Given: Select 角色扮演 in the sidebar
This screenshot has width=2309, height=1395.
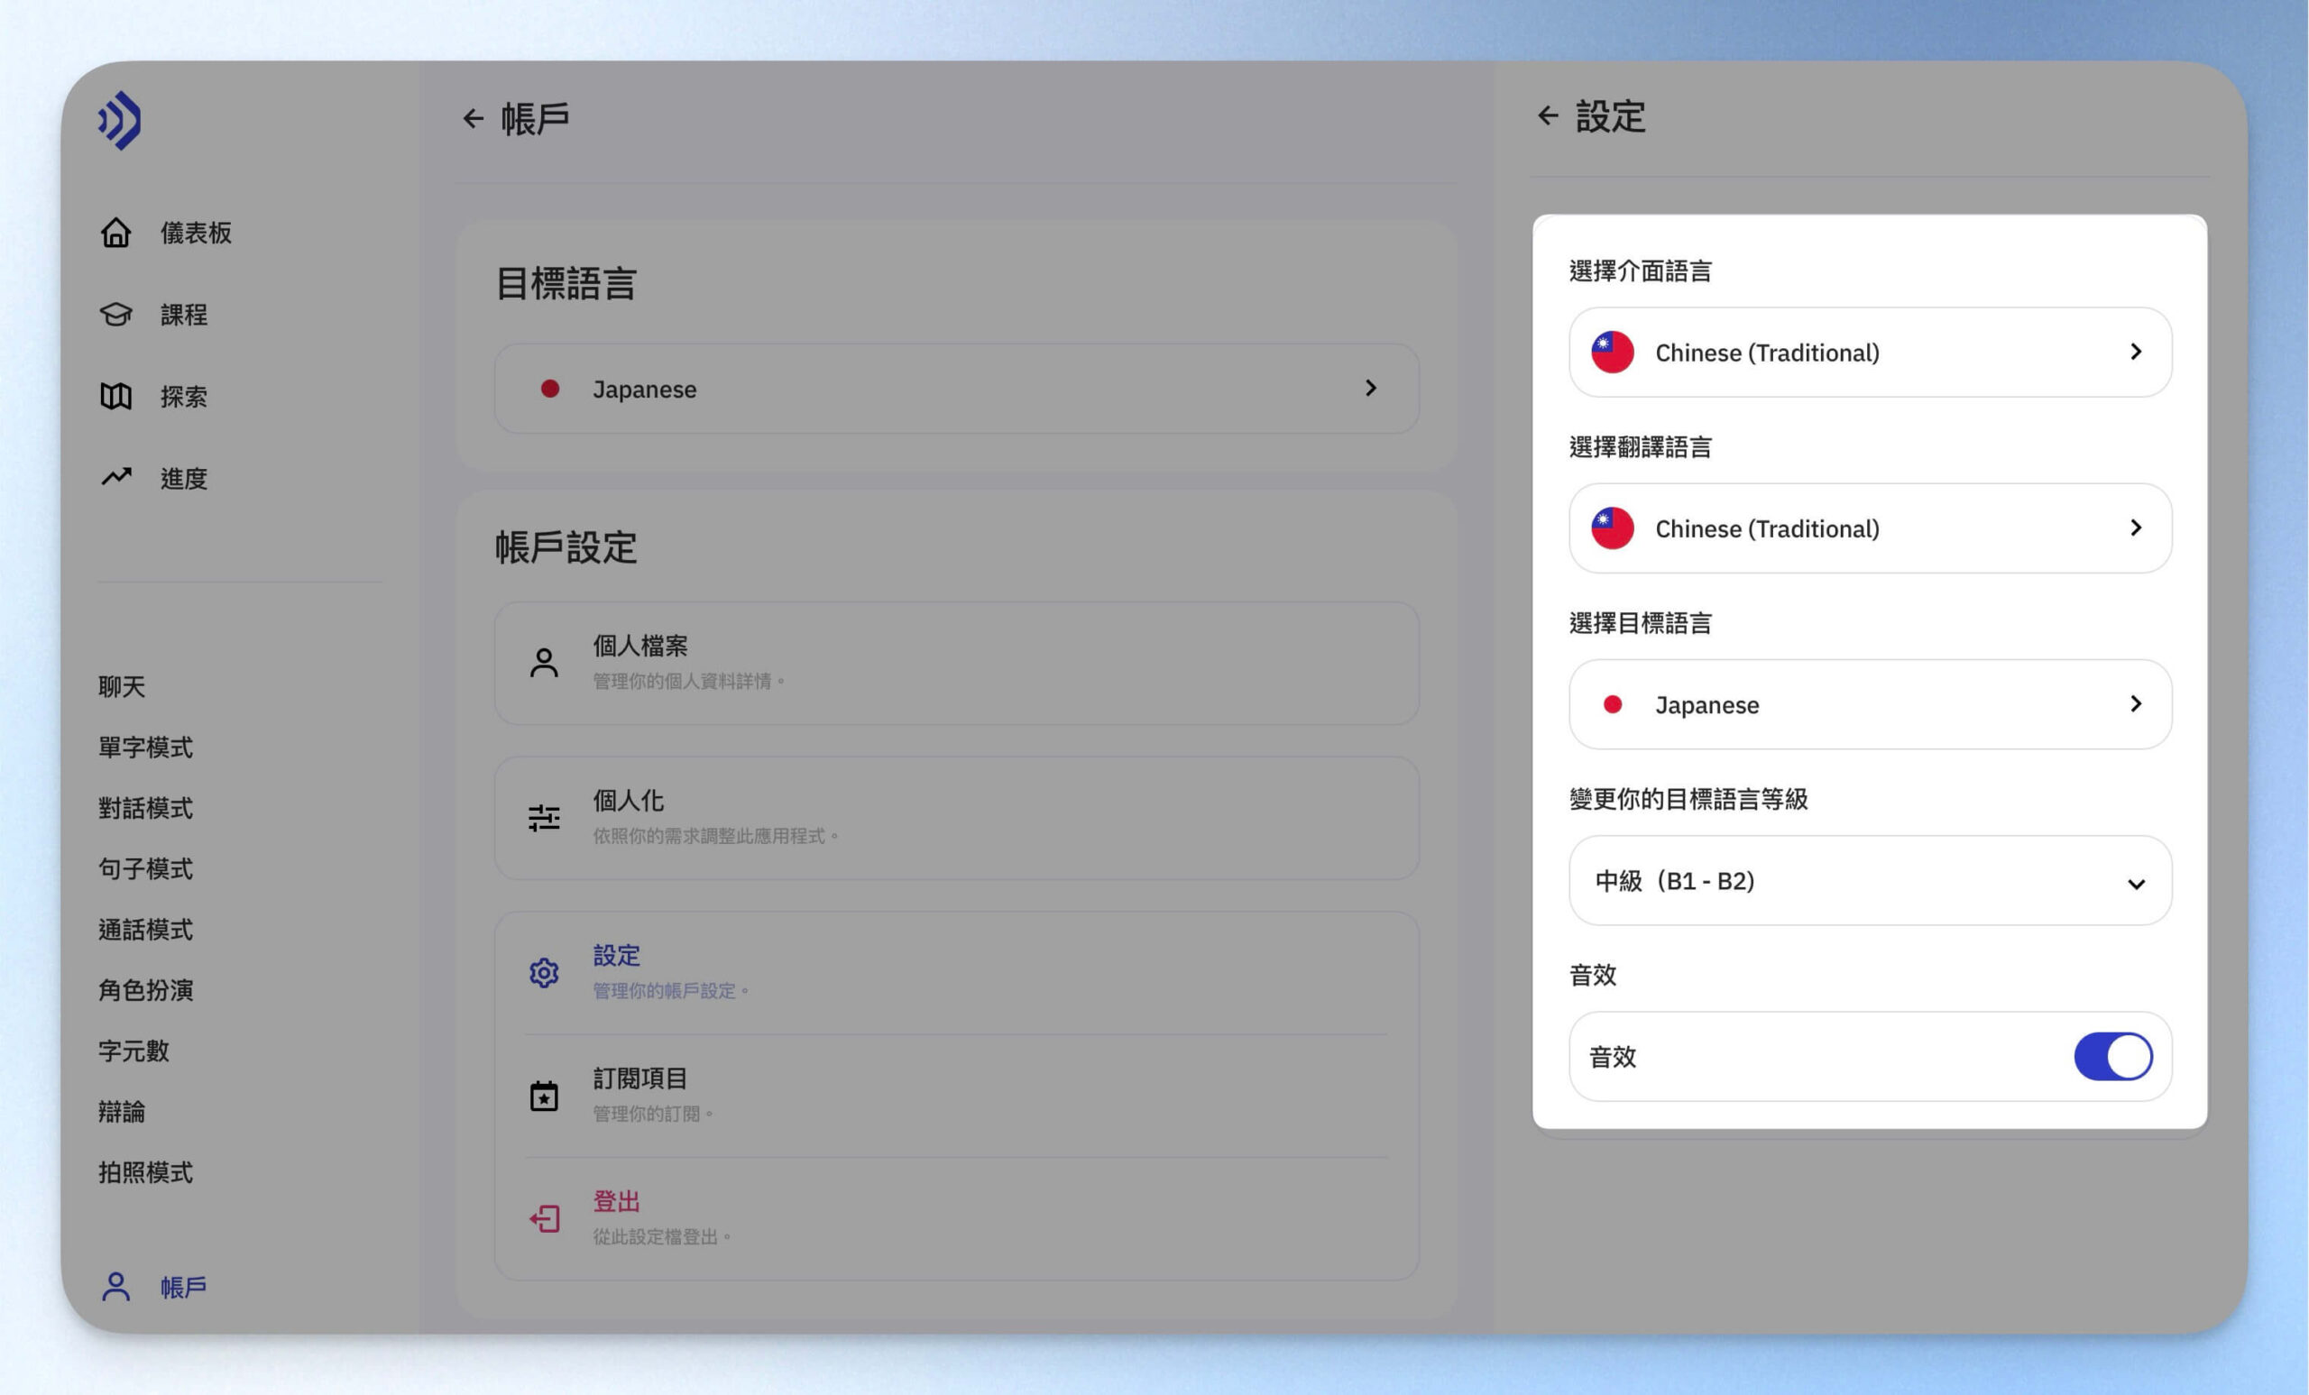Looking at the screenshot, I should pos(146,990).
